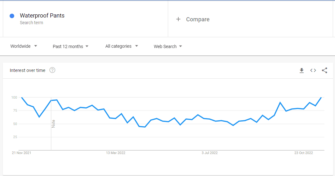Click the 3 Jul 2022 axis label
This screenshot has width=335, height=176.
pos(210,153)
